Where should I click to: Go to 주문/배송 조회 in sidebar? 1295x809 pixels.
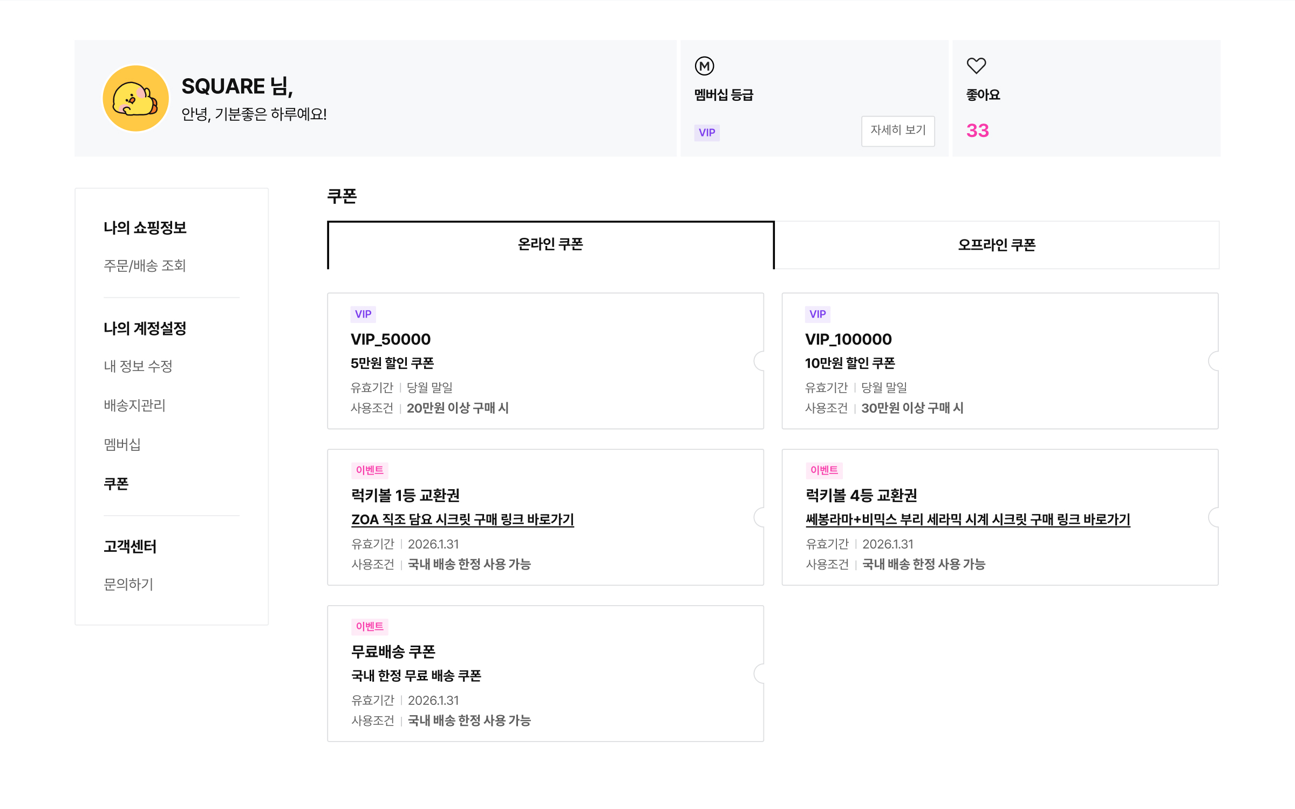pos(145,265)
